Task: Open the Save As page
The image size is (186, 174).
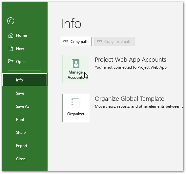Action: [x=25, y=106]
